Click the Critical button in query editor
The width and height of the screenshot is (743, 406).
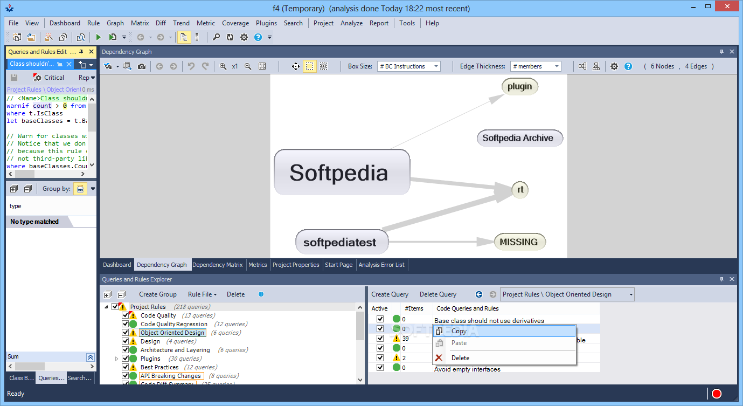(49, 78)
